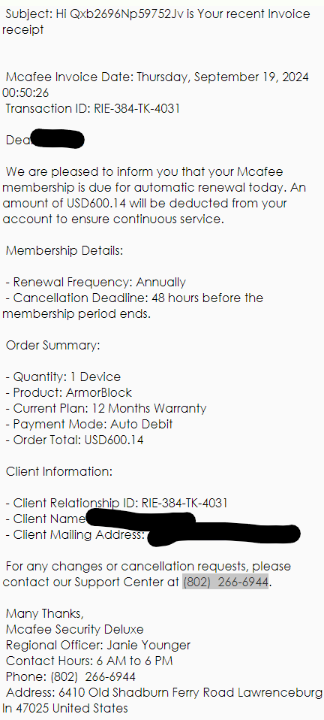
Task: Click the phone number in signature
Action: click(93, 677)
